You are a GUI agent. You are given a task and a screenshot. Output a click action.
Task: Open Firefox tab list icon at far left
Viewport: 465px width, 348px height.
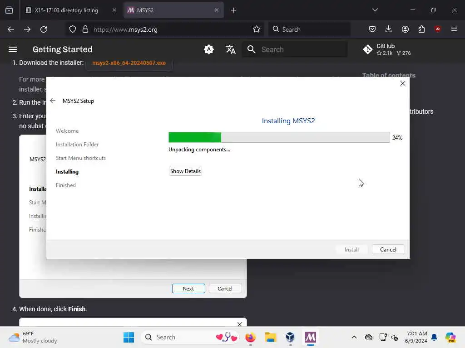click(9, 10)
